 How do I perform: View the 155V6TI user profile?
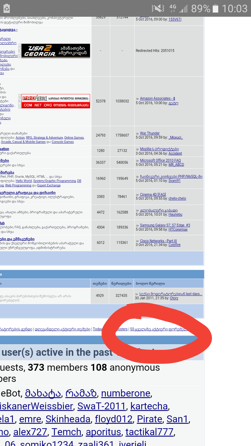click(x=175, y=19)
